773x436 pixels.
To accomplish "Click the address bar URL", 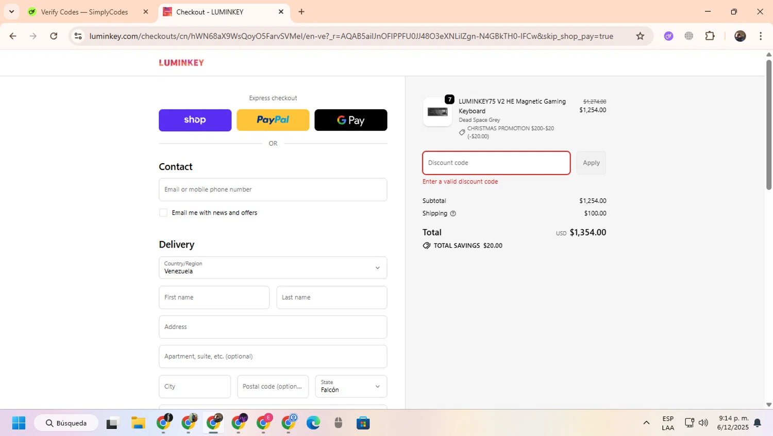I will (351, 36).
